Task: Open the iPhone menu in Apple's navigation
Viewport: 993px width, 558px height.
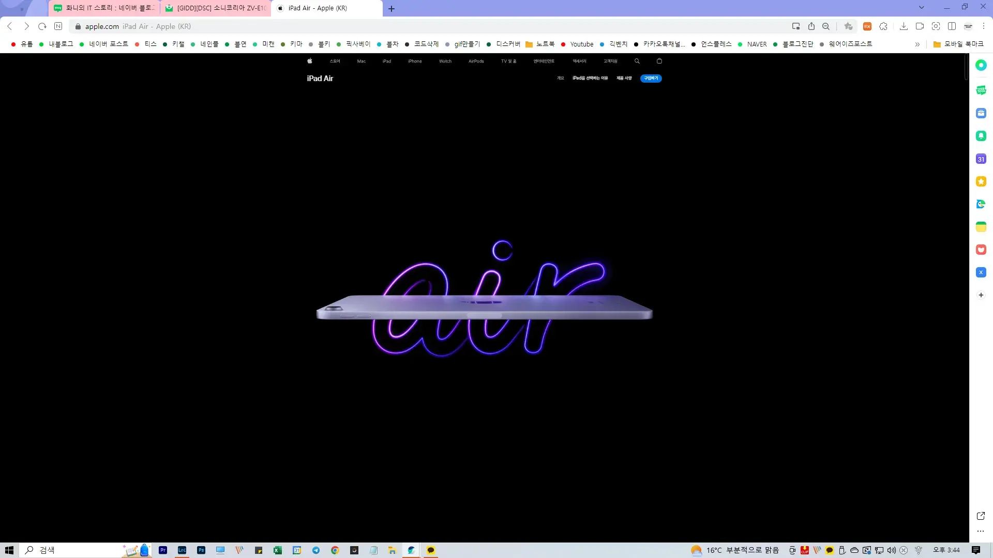Action: [x=415, y=61]
